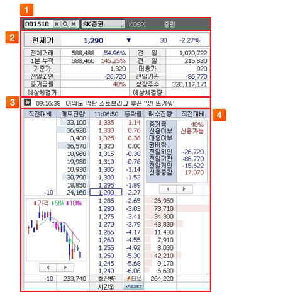Open stock search magnifier icon

(65, 24)
